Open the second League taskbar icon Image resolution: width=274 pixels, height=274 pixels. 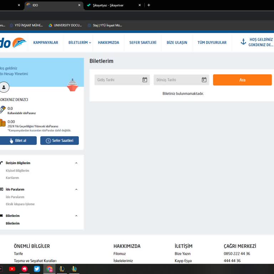(x=74, y=269)
